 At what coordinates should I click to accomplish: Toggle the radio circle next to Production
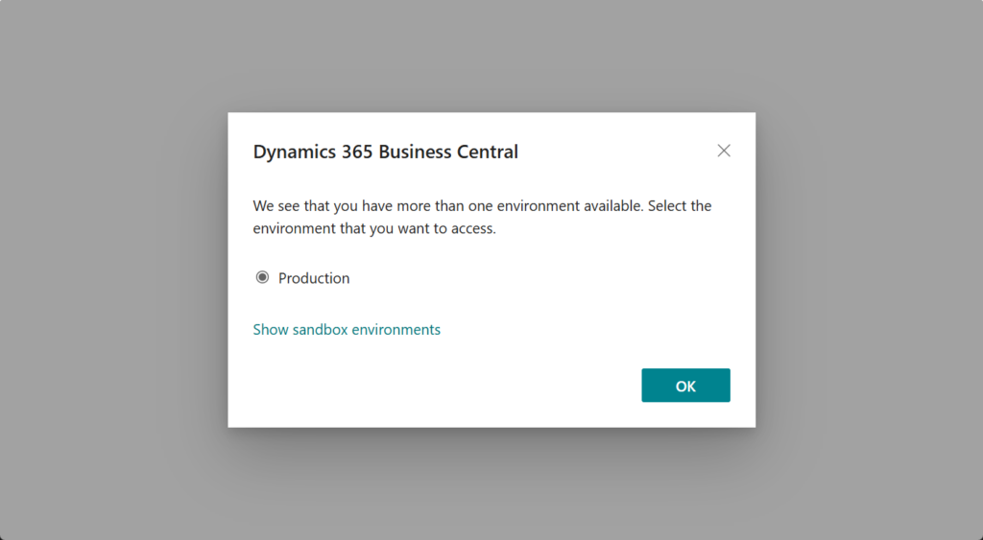pos(262,278)
